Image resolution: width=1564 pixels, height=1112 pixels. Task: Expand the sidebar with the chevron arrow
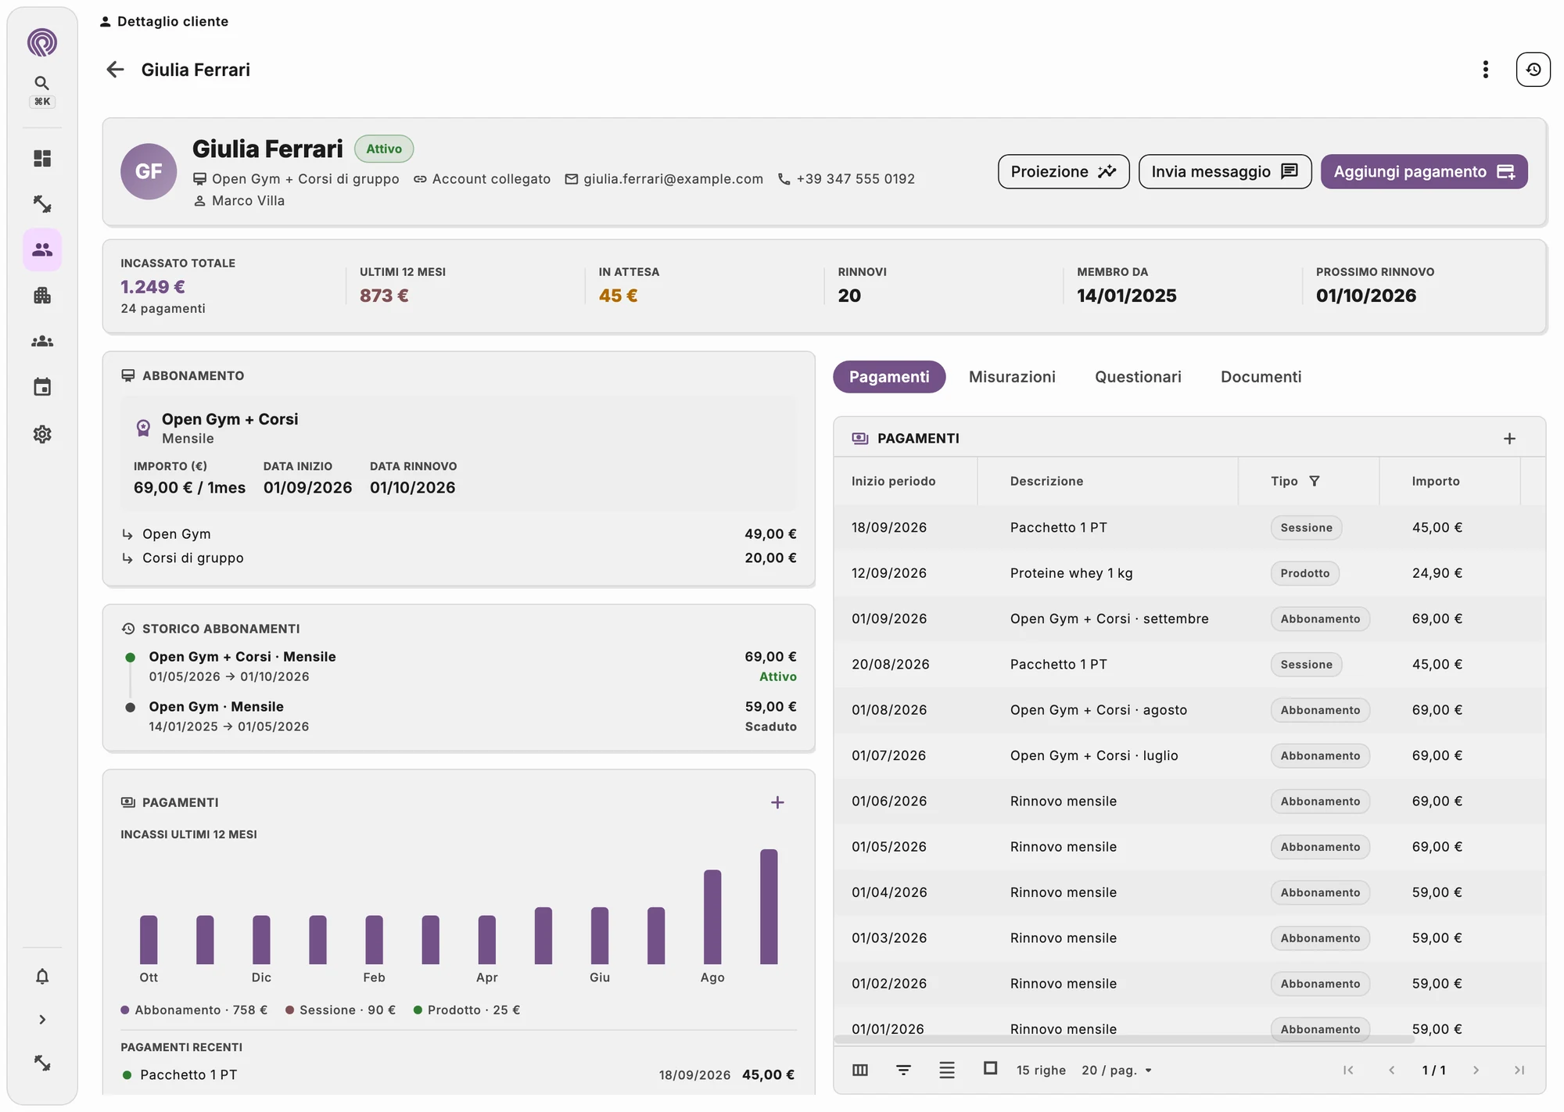42,1019
